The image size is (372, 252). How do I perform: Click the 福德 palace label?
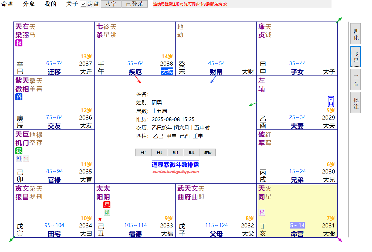(x=135, y=234)
